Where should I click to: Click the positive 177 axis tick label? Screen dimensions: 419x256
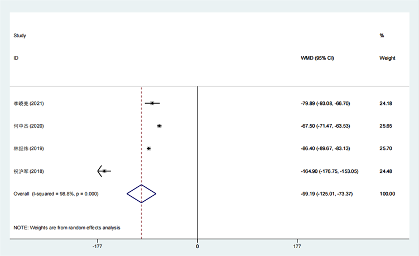(297, 246)
